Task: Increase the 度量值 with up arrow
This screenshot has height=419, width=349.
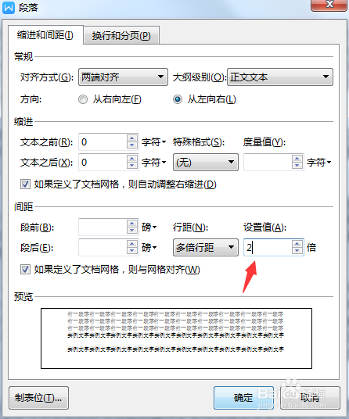Action: [297, 159]
